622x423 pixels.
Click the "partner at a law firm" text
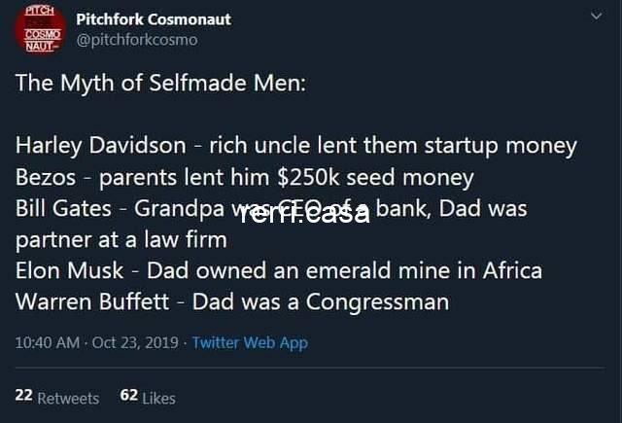(x=121, y=239)
